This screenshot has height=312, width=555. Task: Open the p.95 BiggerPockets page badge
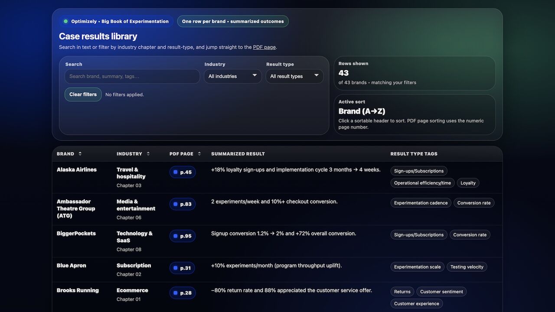pyautogui.click(x=183, y=236)
